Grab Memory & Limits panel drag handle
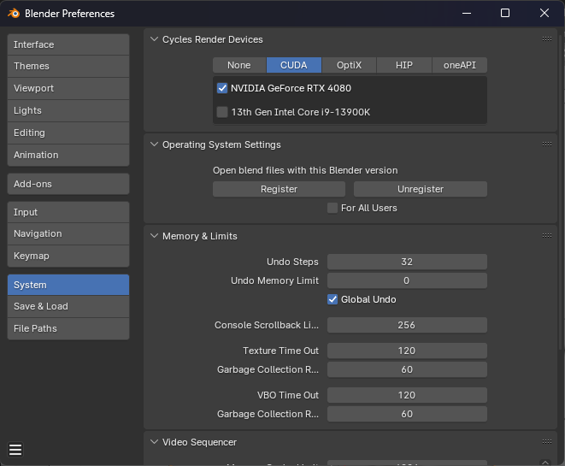565x466 pixels. pos(547,236)
